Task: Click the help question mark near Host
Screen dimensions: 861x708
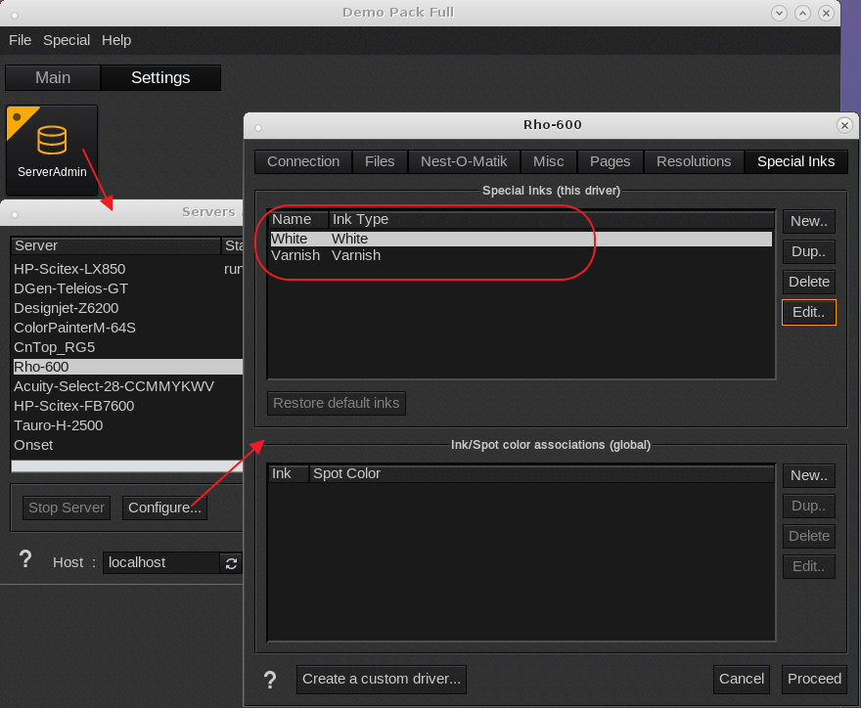Action: click(26, 560)
